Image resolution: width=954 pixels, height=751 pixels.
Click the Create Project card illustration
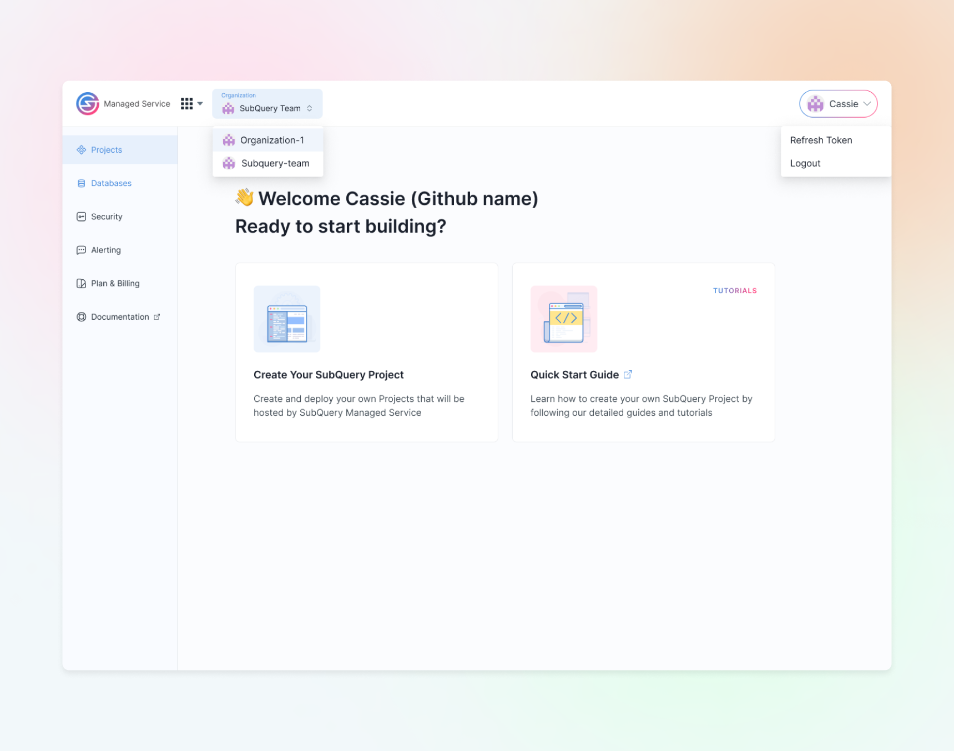[287, 319]
